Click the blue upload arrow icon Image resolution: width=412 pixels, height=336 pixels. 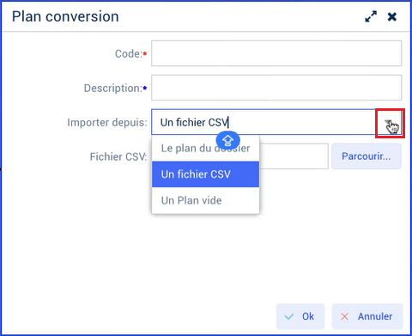[x=227, y=140]
